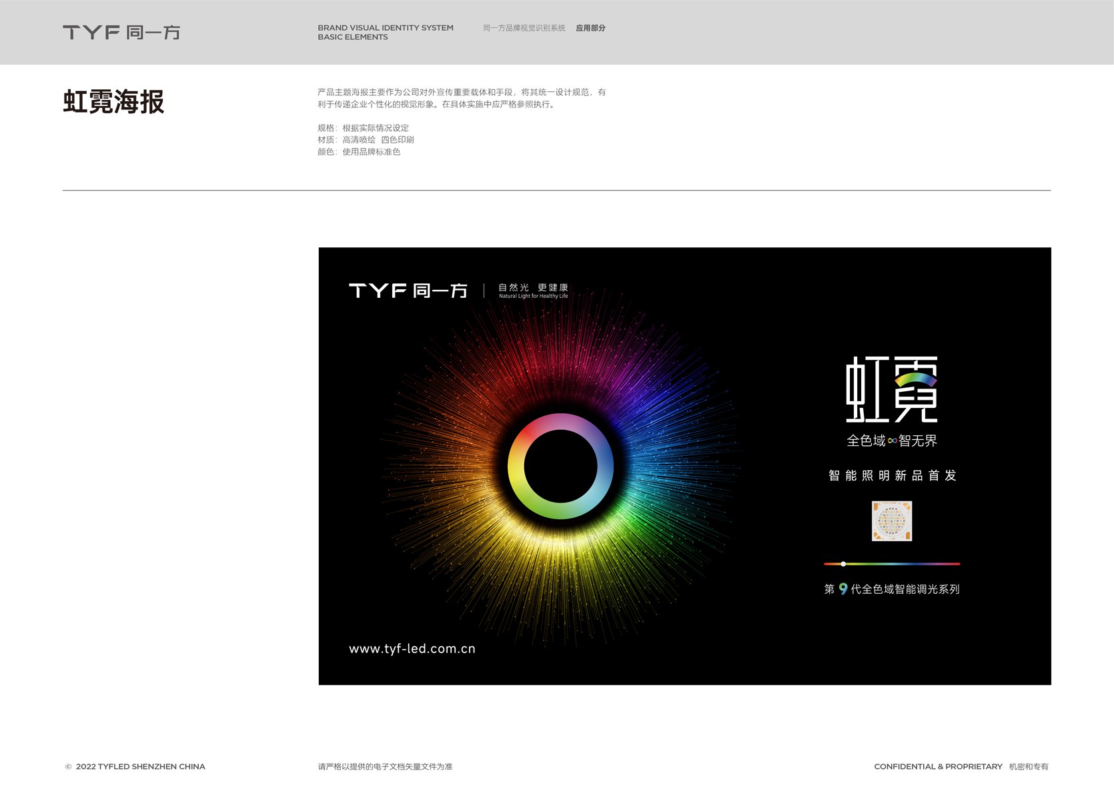Click the BRAND VISUAL IDENTITY SYSTEM heading
The height and width of the screenshot is (787, 1114).
385,28
